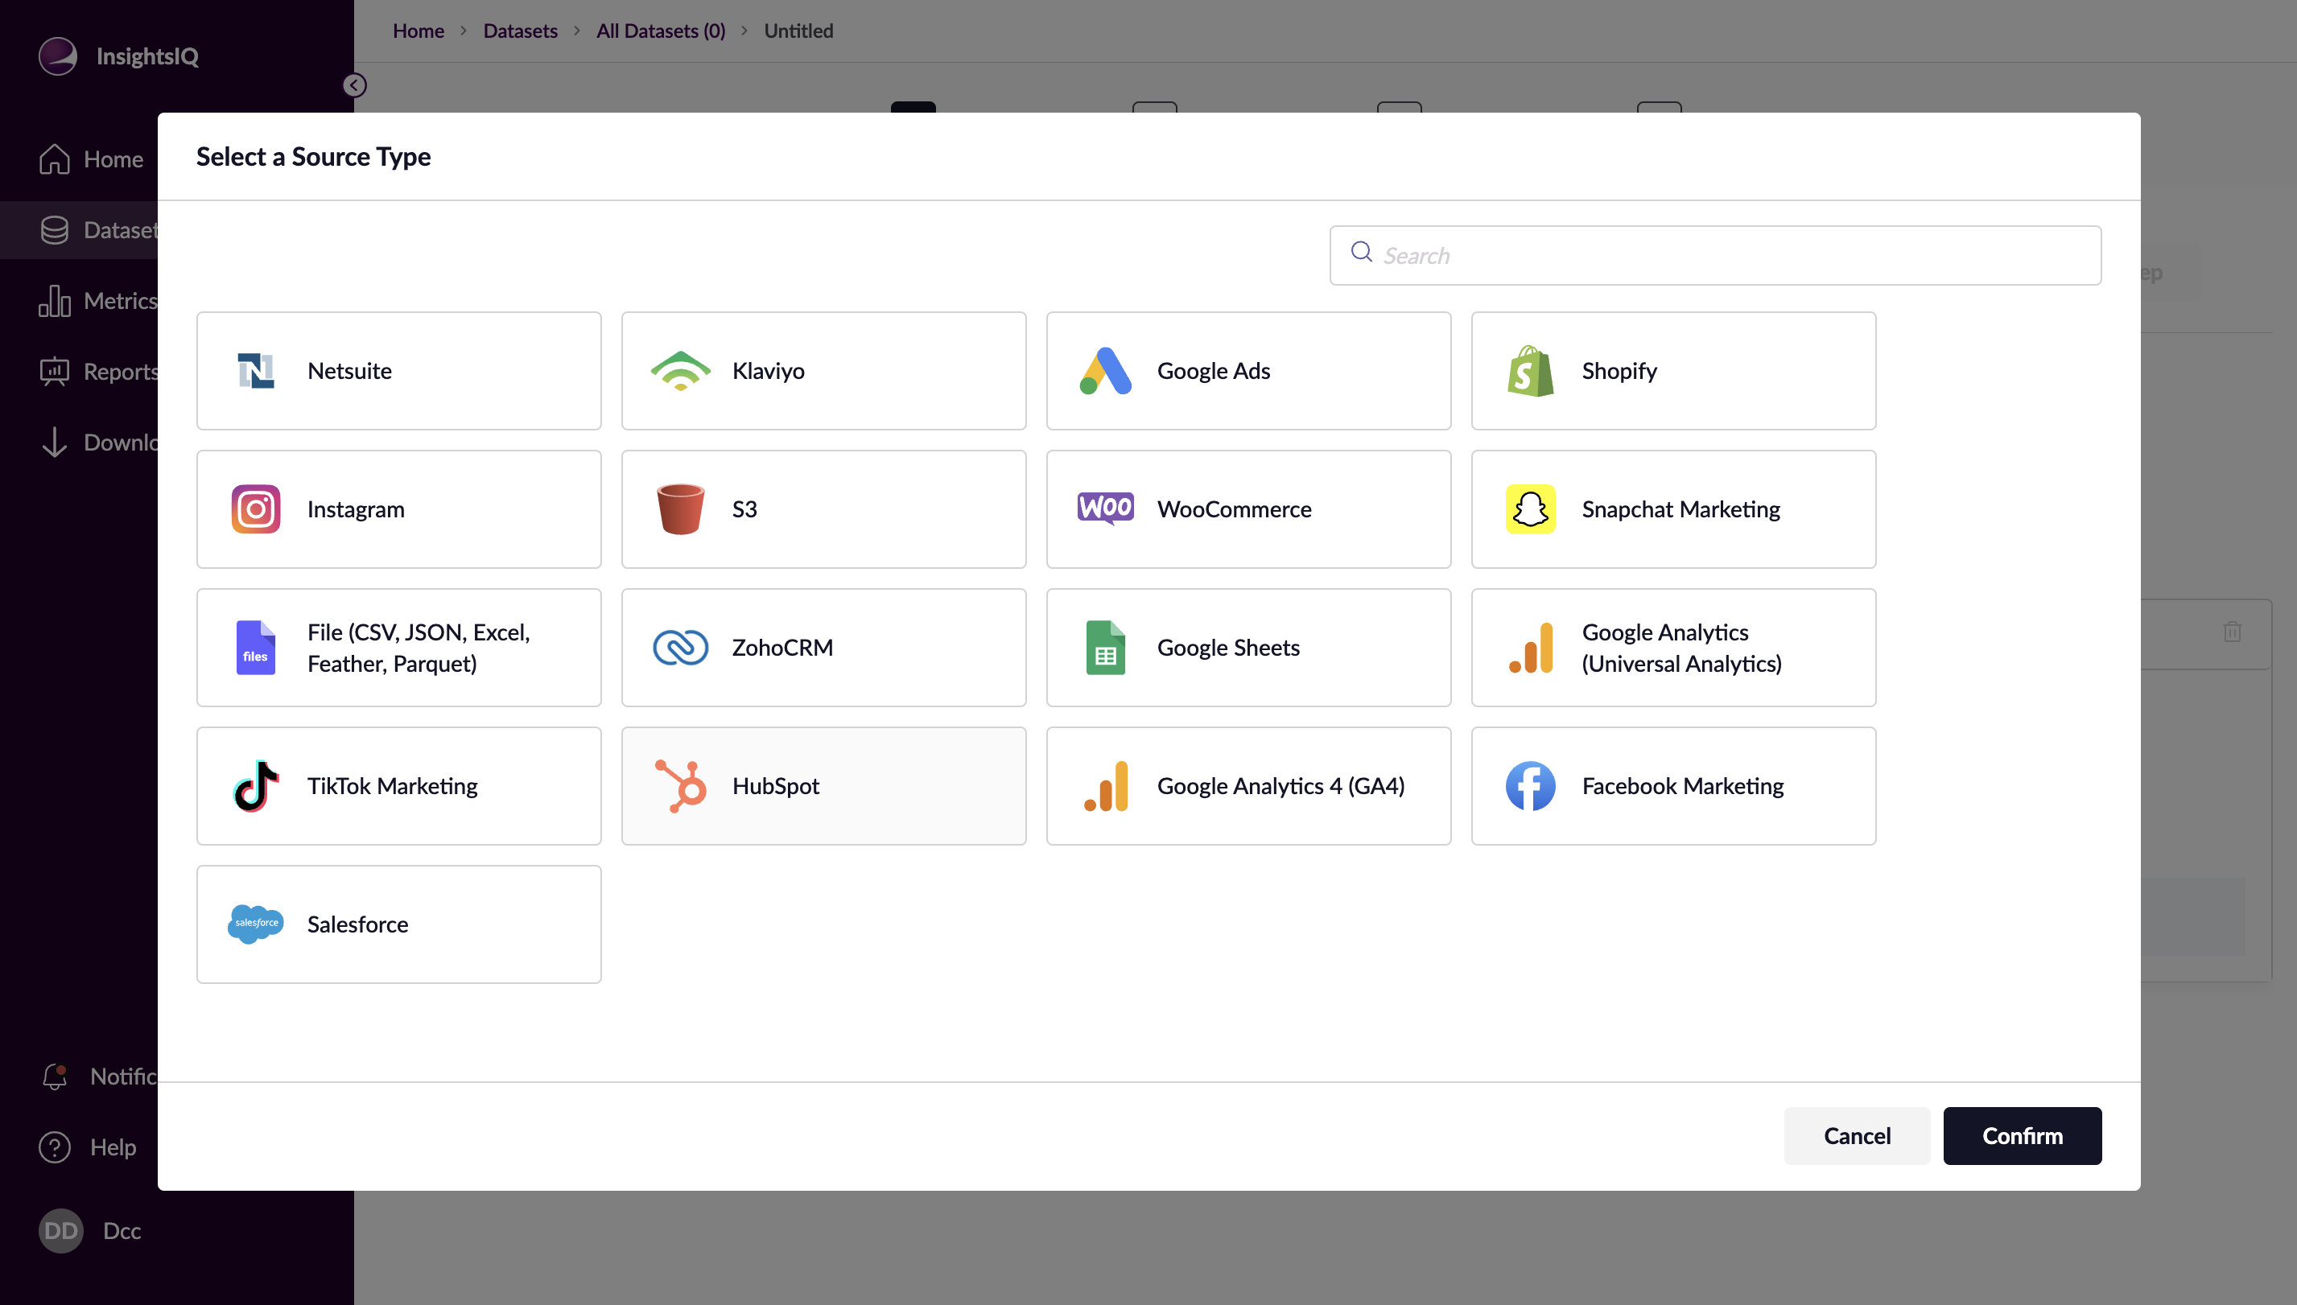The height and width of the screenshot is (1305, 2297).
Task: Collapse the sidebar with the arrow toggle
Action: tap(355, 85)
